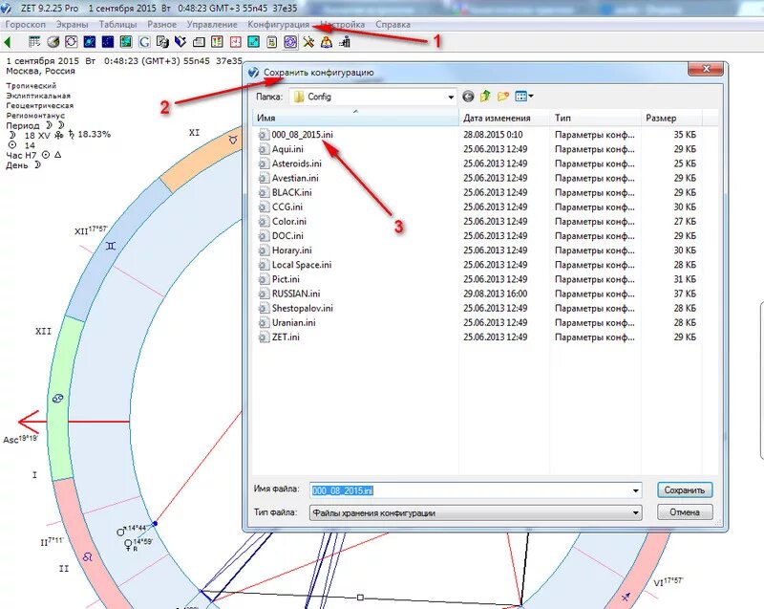Open the data table toolbar icon
This screenshot has width=764, height=609.
(34, 42)
